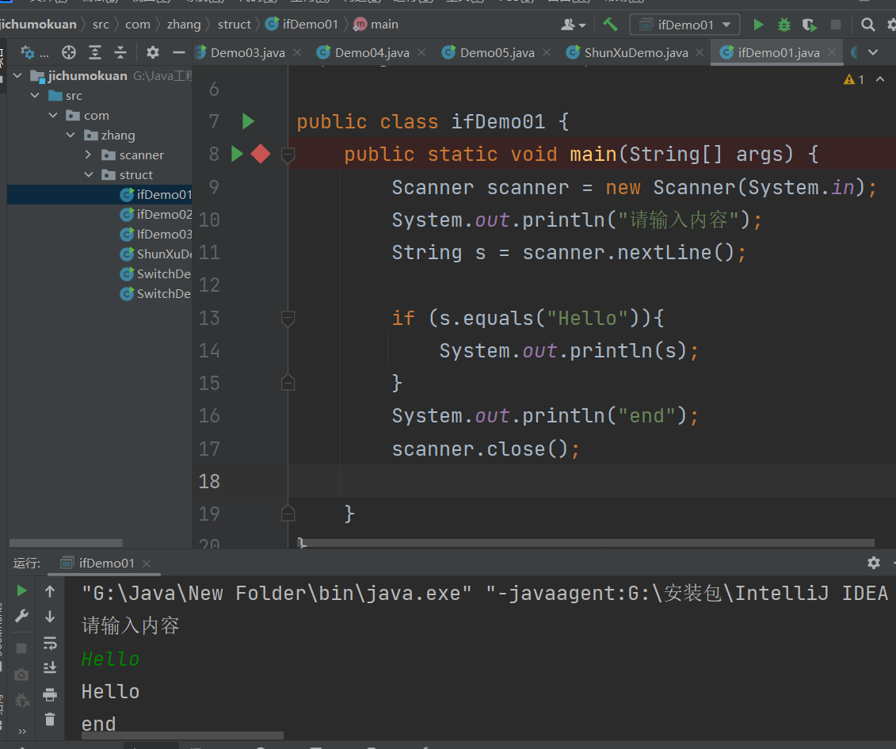Click the editor's horizontal scrollbar
Image resolution: width=896 pixels, height=749 pixels.
tap(586, 543)
